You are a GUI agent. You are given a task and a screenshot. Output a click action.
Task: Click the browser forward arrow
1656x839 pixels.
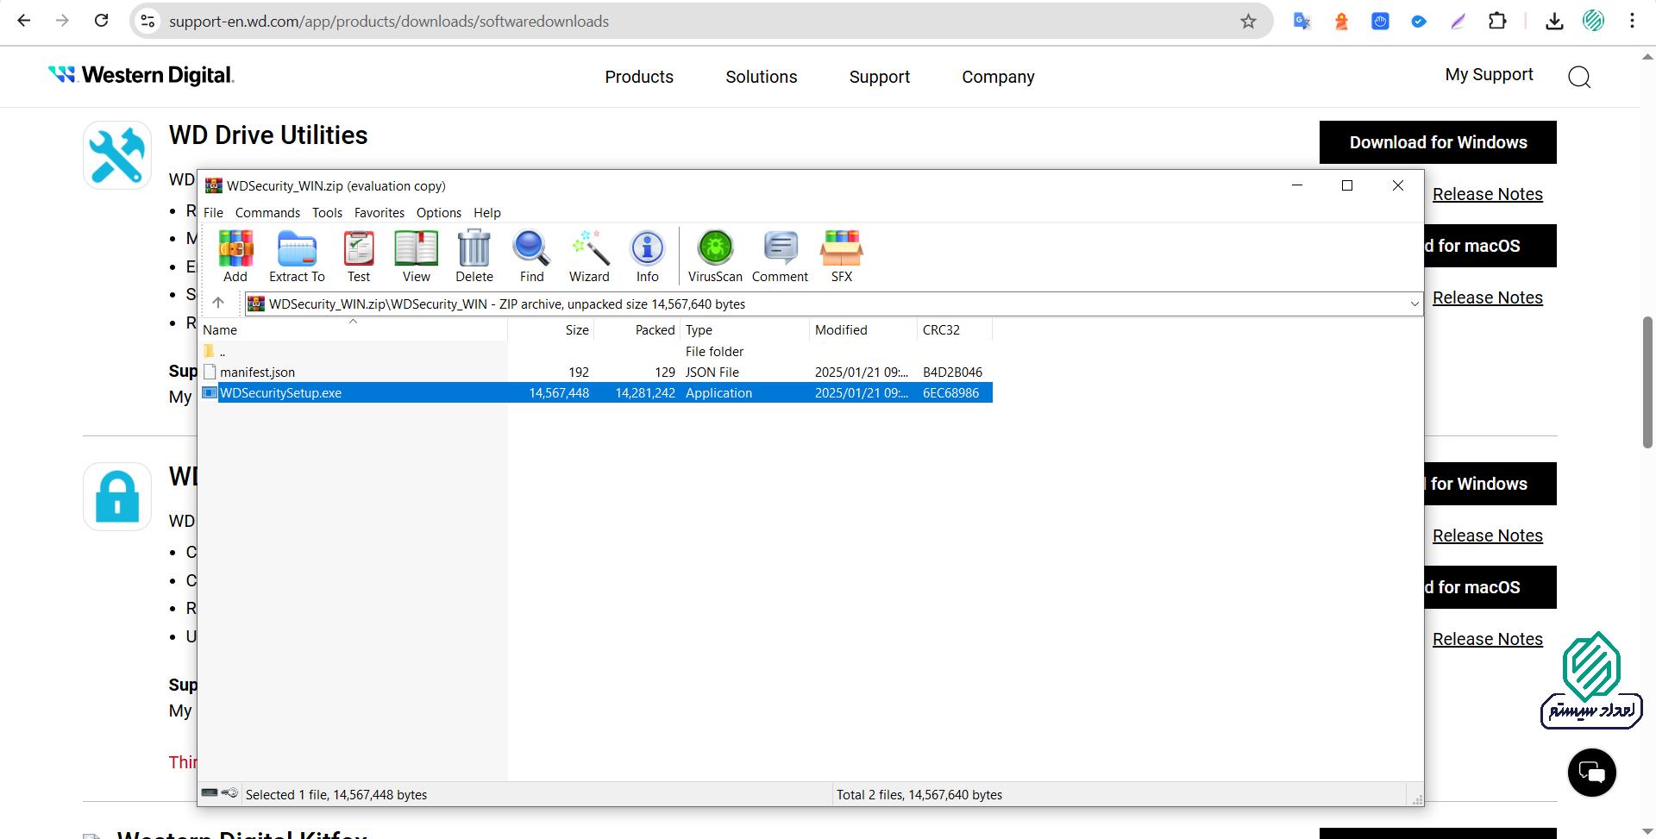coord(62,21)
